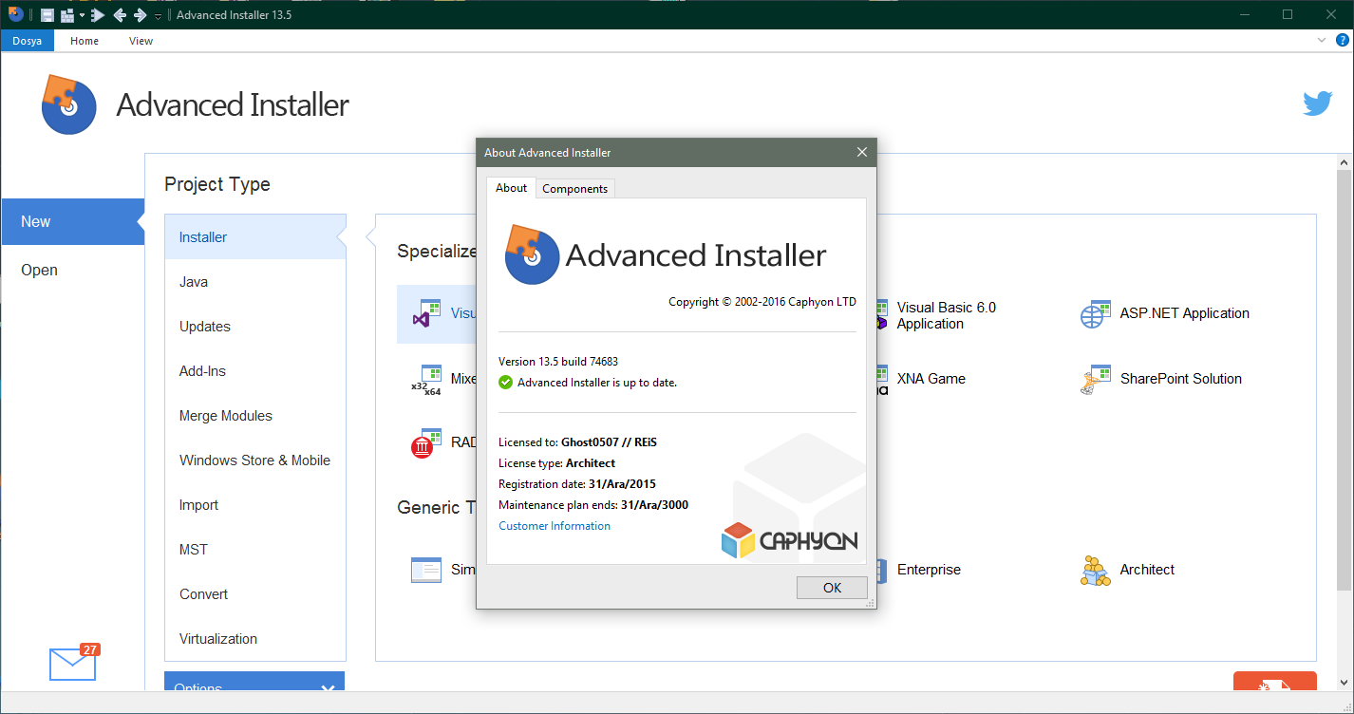This screenshot has height=714, width=1354.
Task: Choose the MST project type
Action: (254, 550)
